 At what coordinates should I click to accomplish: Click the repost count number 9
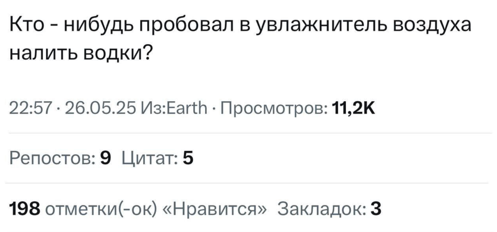[105, 158]
